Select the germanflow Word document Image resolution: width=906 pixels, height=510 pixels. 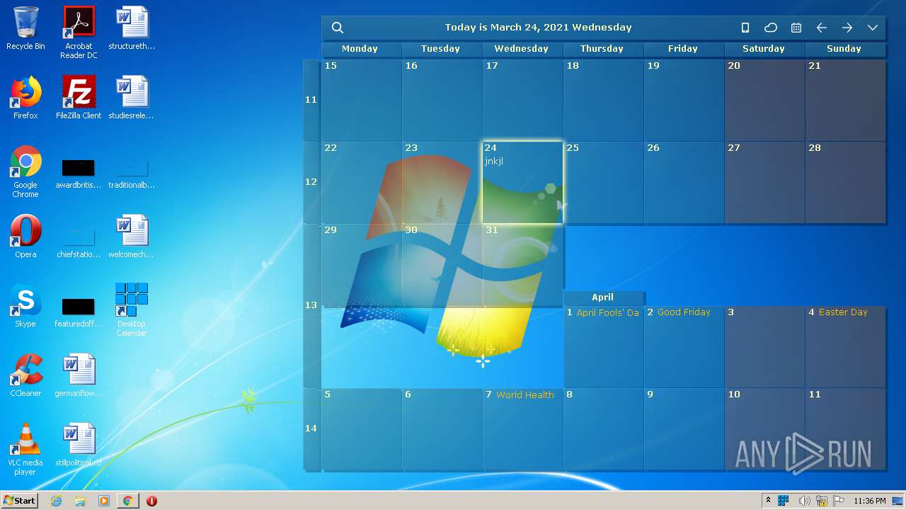coord(79,375)
